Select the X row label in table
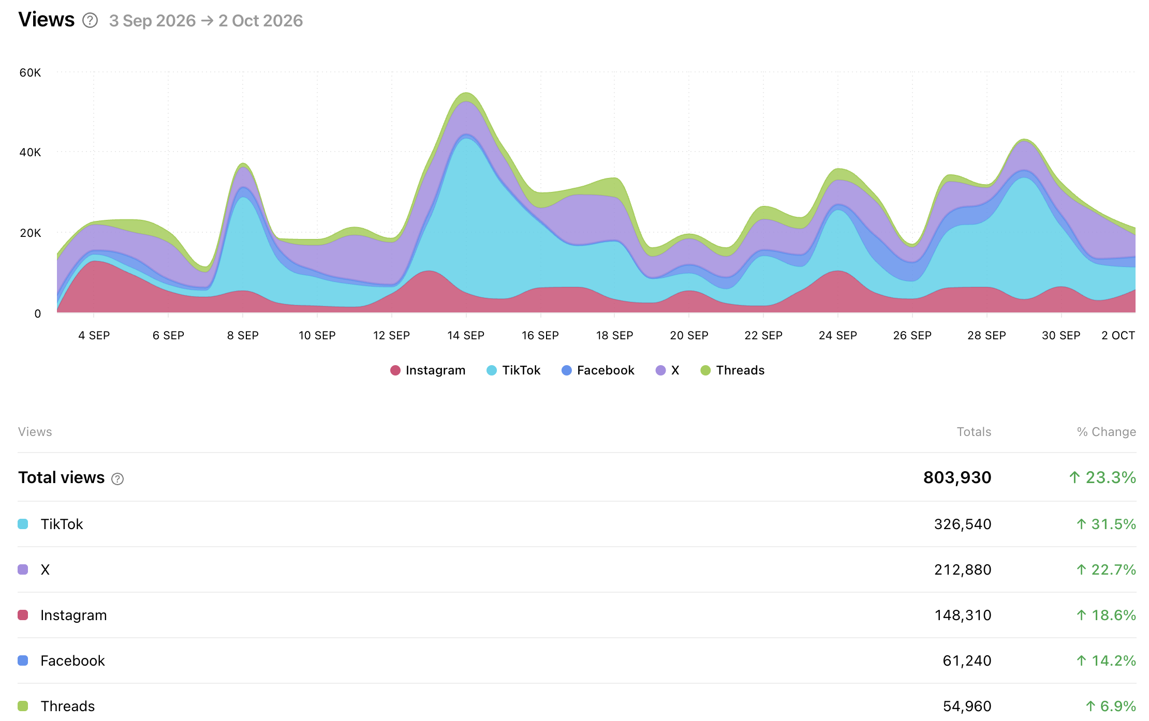 [45, 569]
